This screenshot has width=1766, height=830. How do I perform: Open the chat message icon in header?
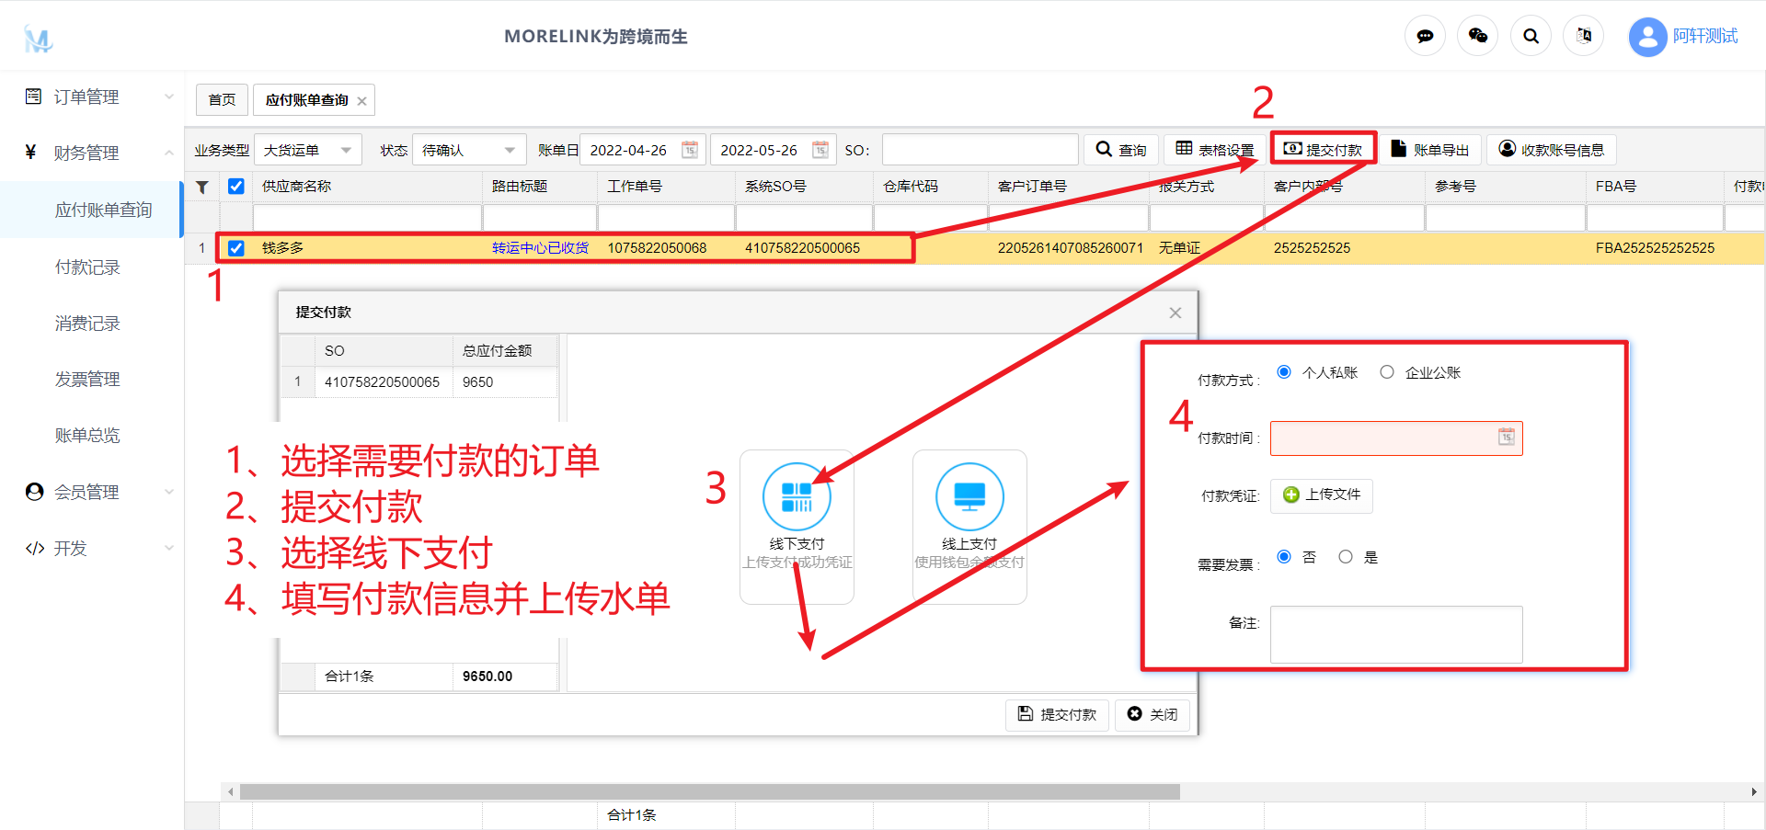pos(1425,37)
